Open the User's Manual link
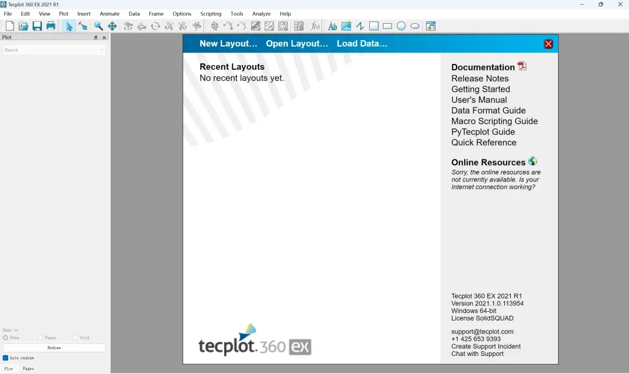The height and width of the screenshot is (374, 629). tap(479, 99)
